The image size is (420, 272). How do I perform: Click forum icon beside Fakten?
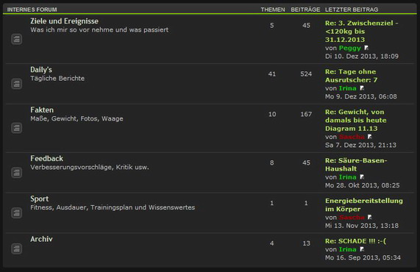pyautogui.click(x=17, y=128)
